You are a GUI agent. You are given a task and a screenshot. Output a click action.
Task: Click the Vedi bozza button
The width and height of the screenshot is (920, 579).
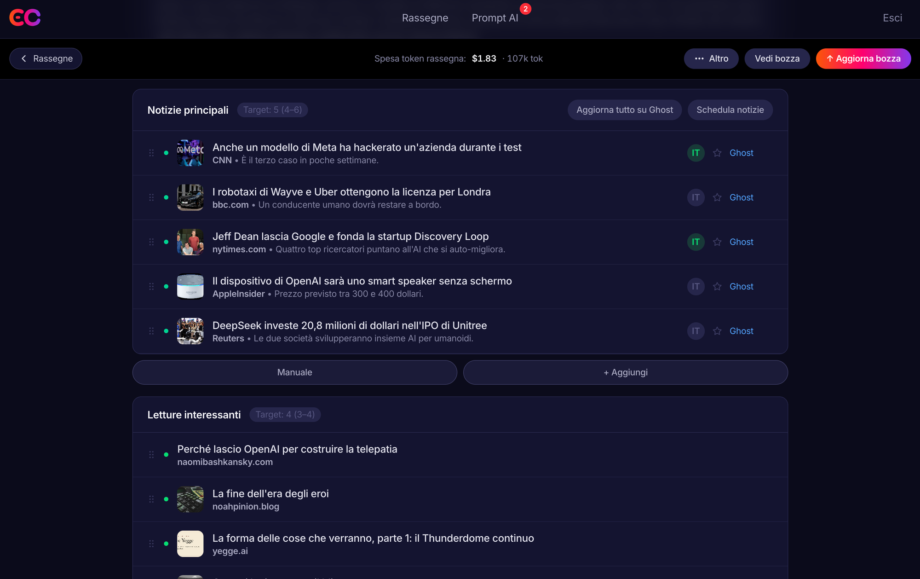[x=777, y=58]
